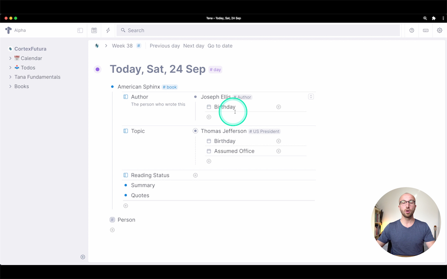Screen dimensions: 447x279
Task: Click Assumed Office calendar icon
Action: click(209, 151)
